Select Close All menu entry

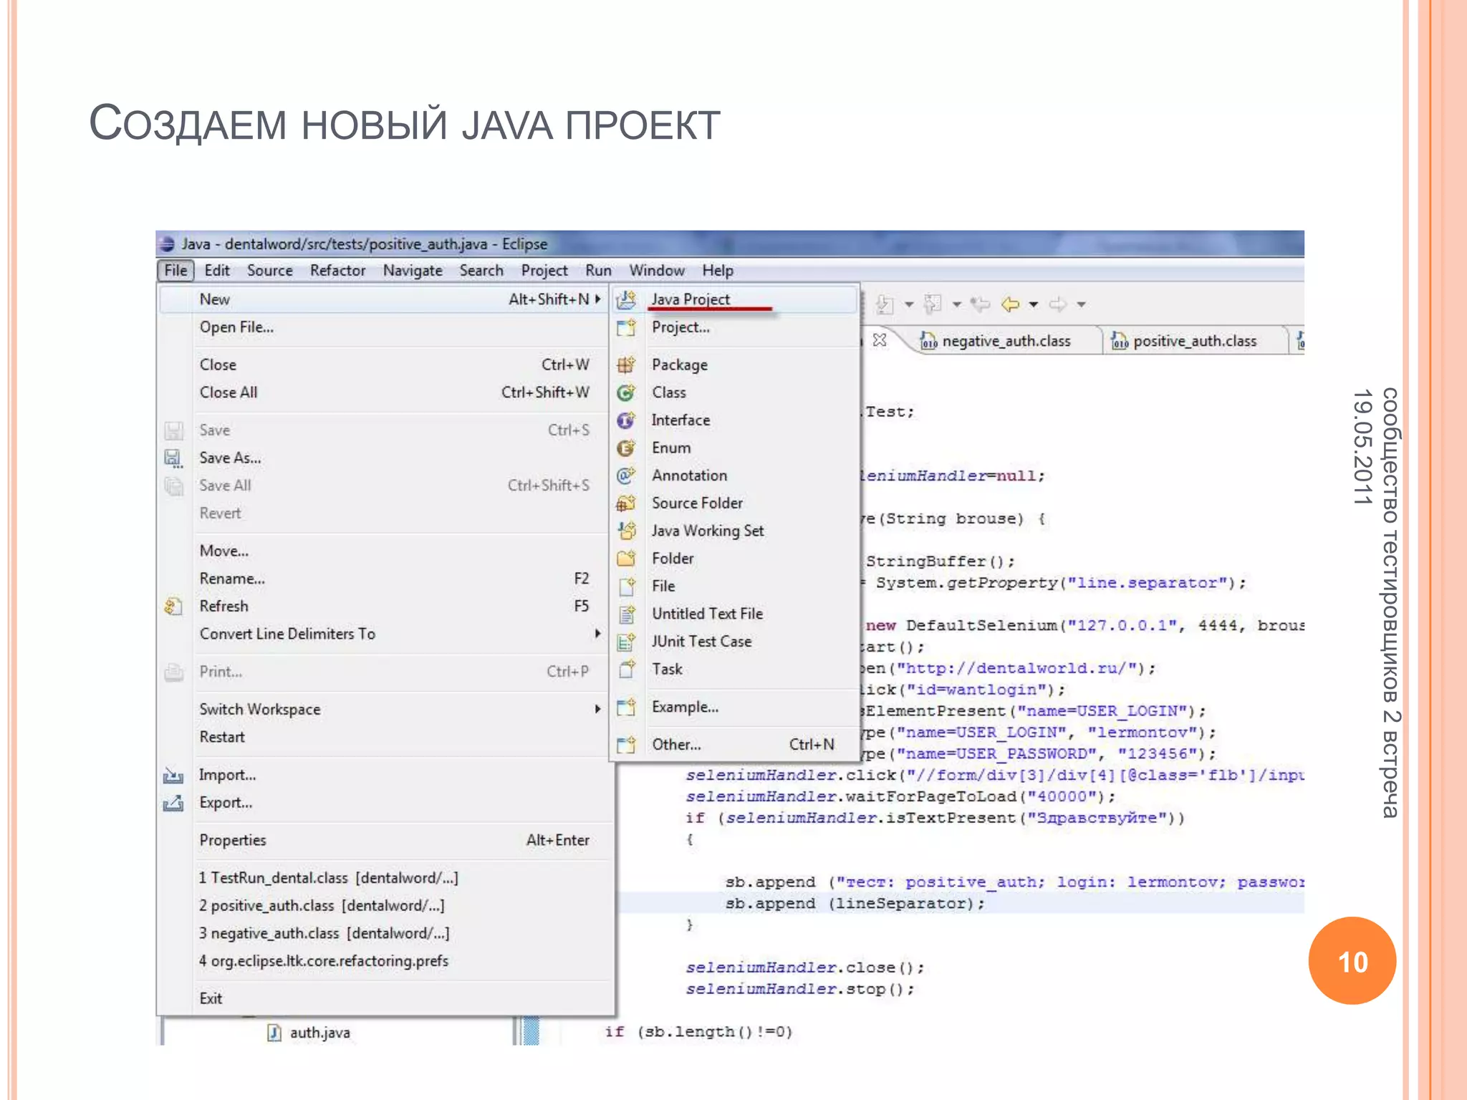(385, 392)
